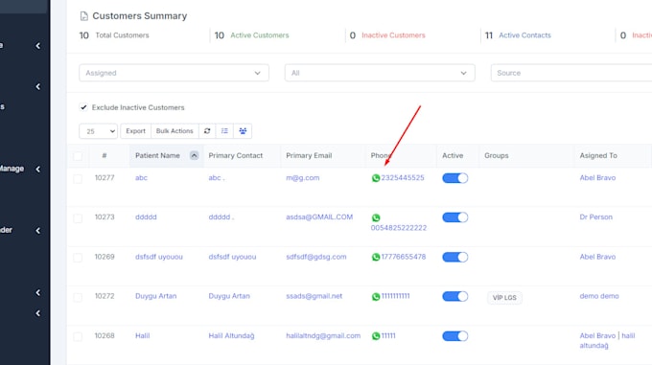The height and width of the screenshot is (365, 652).
Task: Open patient dsfsdf uyouou in Patient Name column
Action: point(158,257)
